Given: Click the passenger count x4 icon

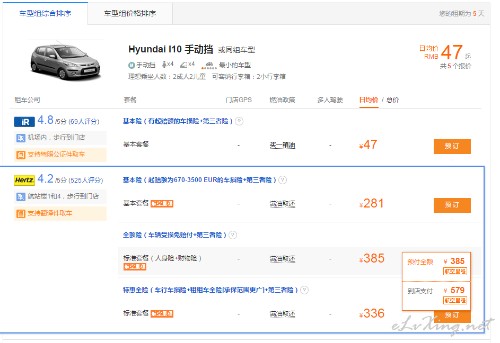Looking at the screenshot, I should [x=168, y=65].
